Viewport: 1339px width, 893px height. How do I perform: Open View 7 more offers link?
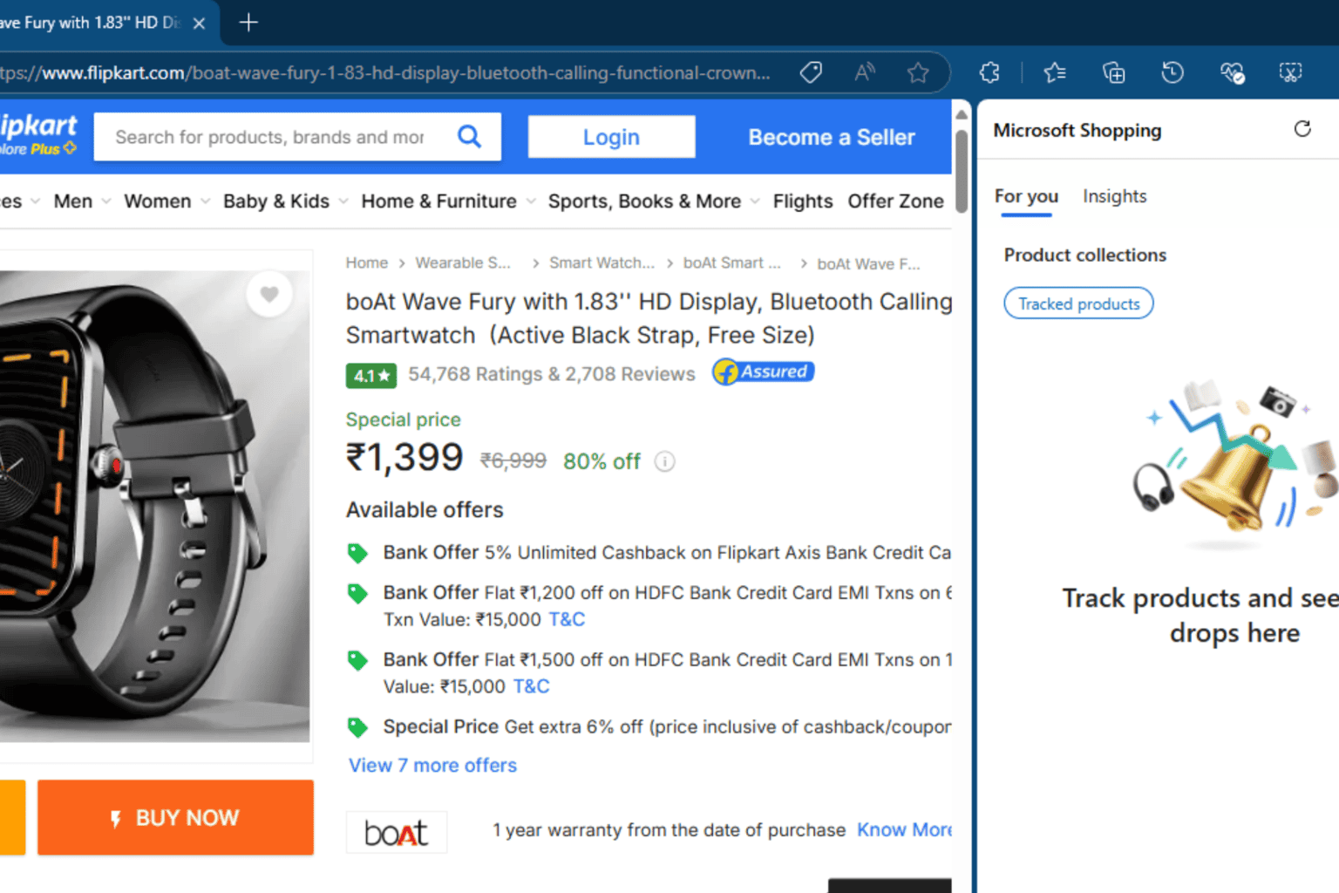(432, 765)
